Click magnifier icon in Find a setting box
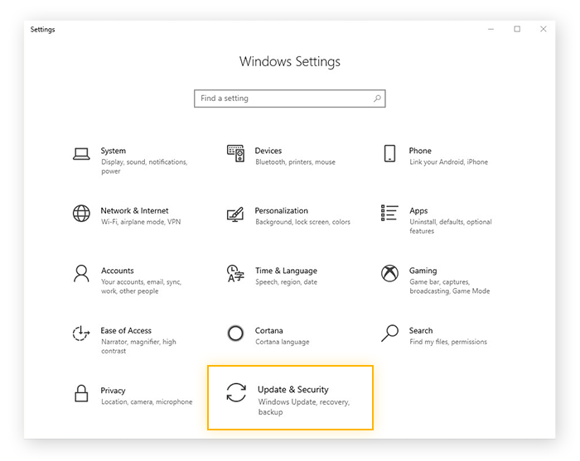The width and height of the screenshot is (580, 461). click(x=377, y=98)
